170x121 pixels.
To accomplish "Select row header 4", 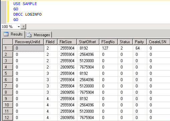I will (x=8, y=67).
